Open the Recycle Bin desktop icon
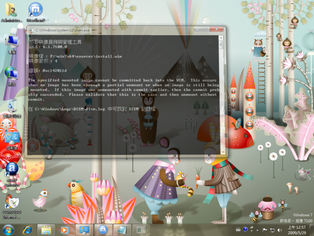This screenshot has width=314, height=236. pyautogui.click(x=12, y=108)
